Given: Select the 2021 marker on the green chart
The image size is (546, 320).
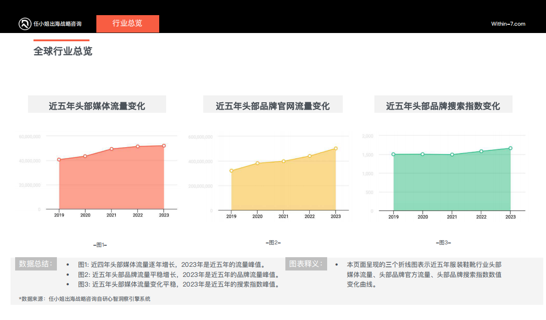Looking at the screenshot, I should point(452,155).
